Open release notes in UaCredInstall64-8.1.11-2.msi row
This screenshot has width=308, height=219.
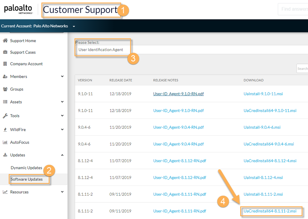[x=179, y=211]
